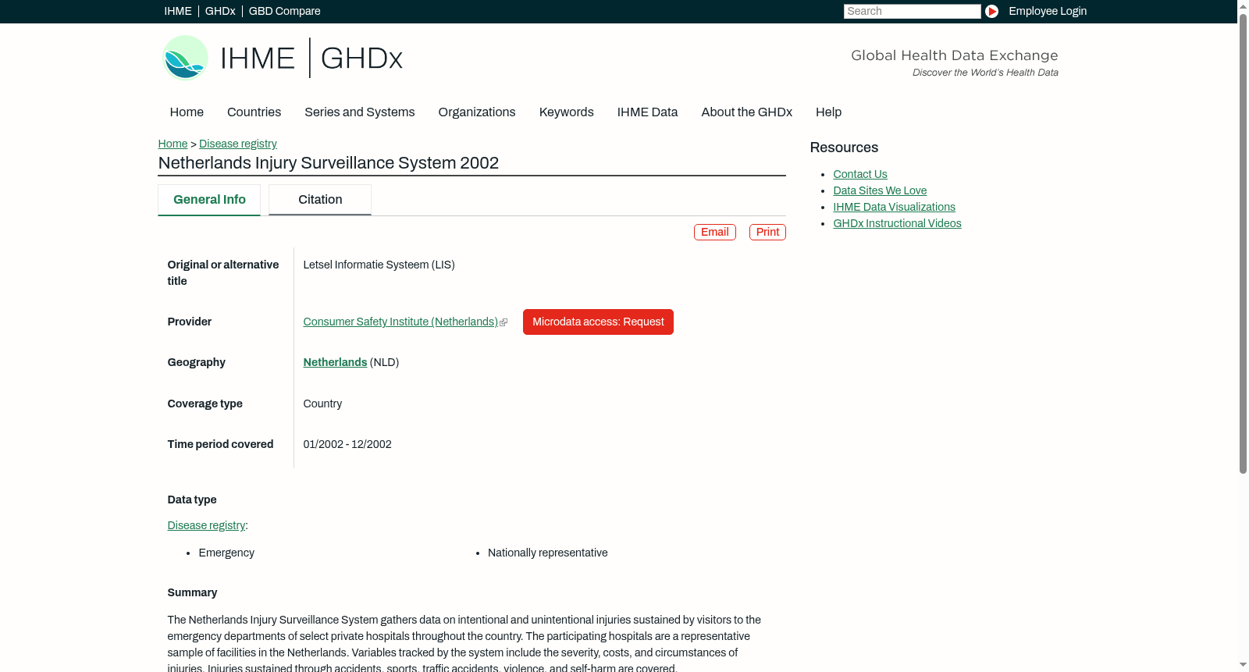Open the Netherlands geography link
Image resolution: width=1249 pixels, height=672 pixels.
335,362
